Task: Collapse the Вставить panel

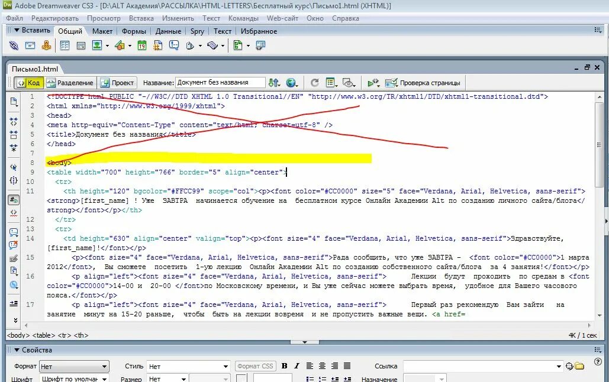Action: [17, 30]
